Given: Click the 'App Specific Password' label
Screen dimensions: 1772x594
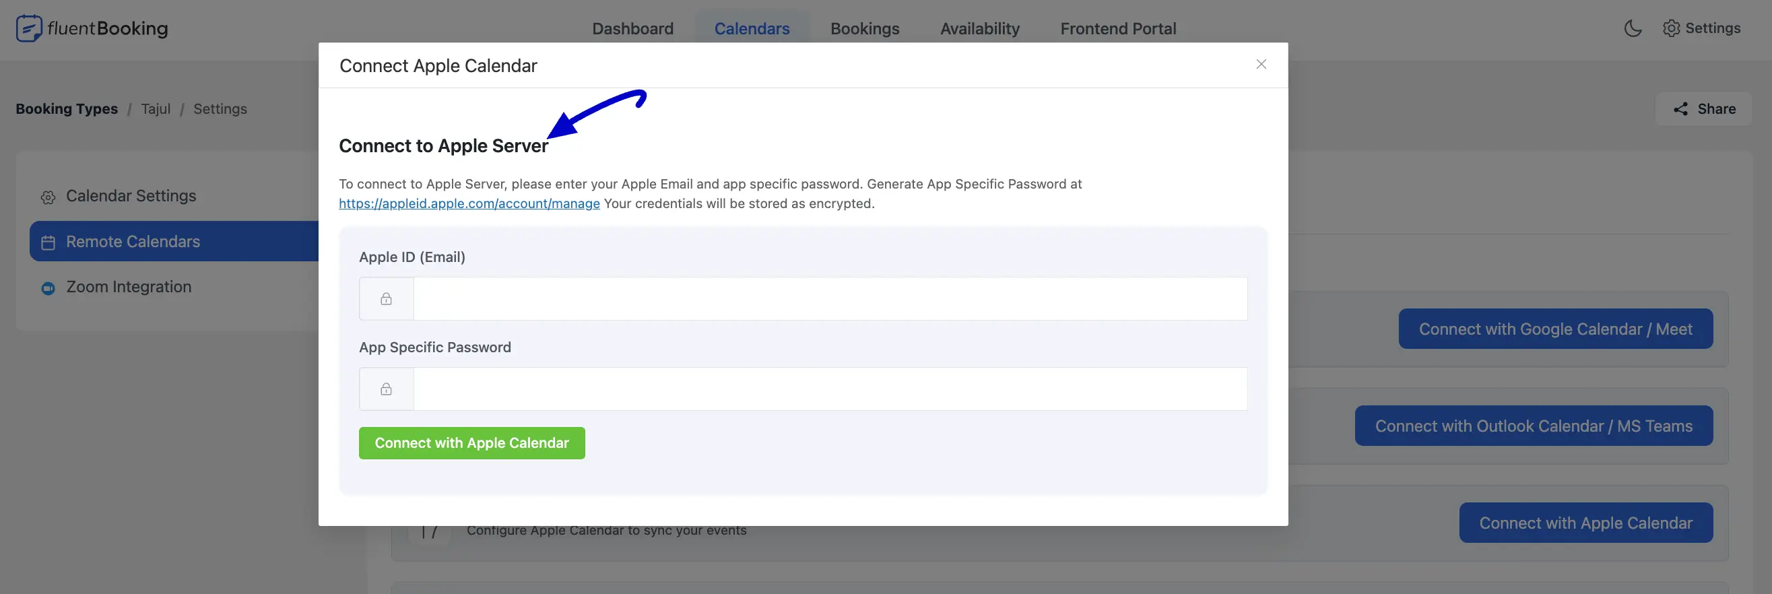Looking at the screenshot, I should 434,348.
